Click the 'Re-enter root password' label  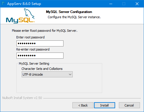33,49
